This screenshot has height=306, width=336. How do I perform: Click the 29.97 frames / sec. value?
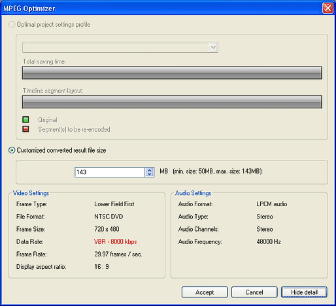(x=118, y=254)
